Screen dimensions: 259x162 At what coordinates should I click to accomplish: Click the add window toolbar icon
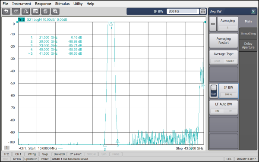pyautogui.click(x=35, y=11)
